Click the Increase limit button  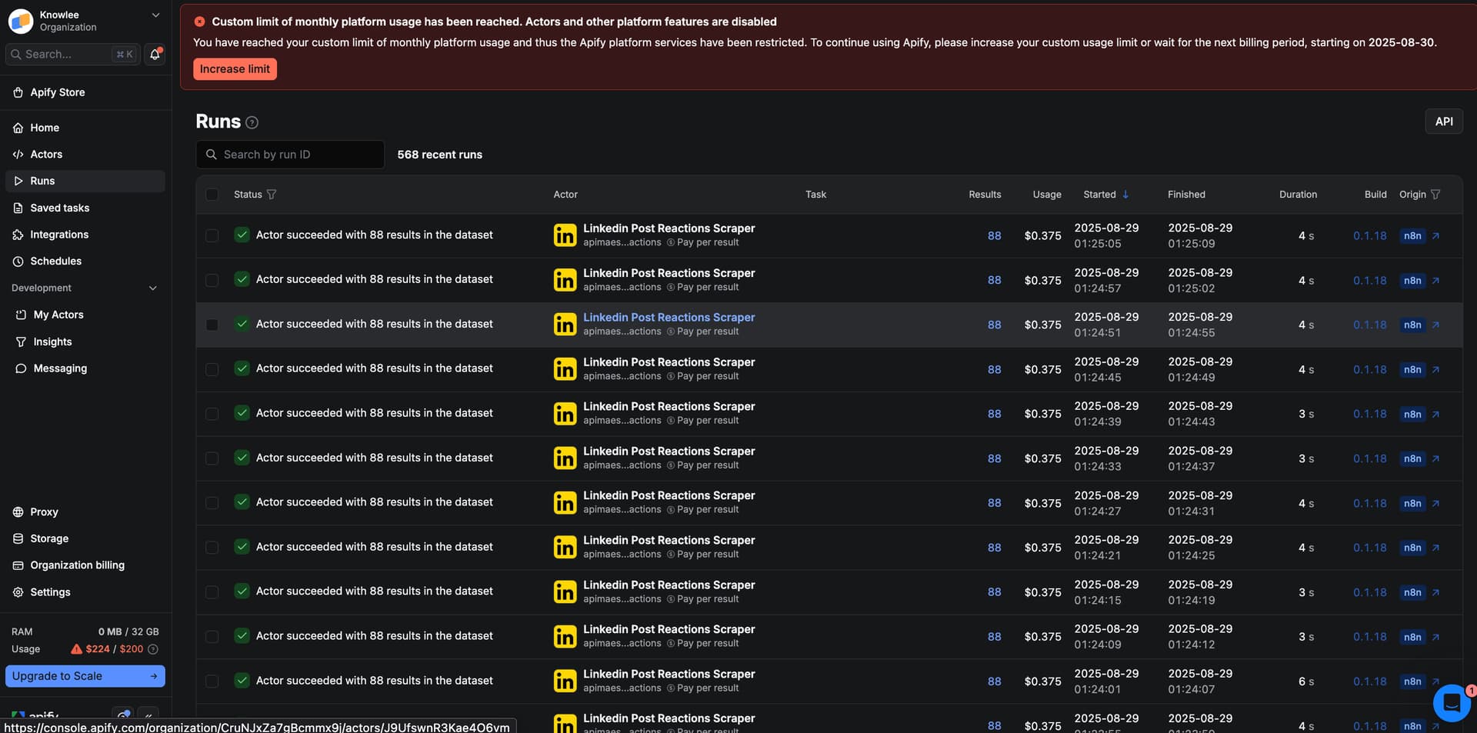[235, 69]
